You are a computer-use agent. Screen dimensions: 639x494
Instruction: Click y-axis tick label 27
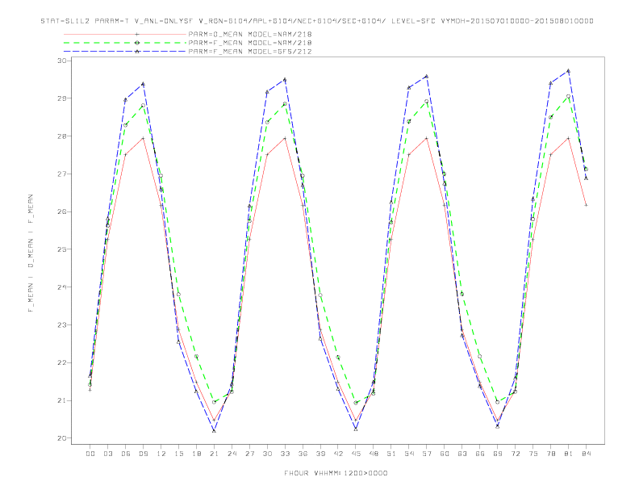pyautogui.click(x=61, y=174)
